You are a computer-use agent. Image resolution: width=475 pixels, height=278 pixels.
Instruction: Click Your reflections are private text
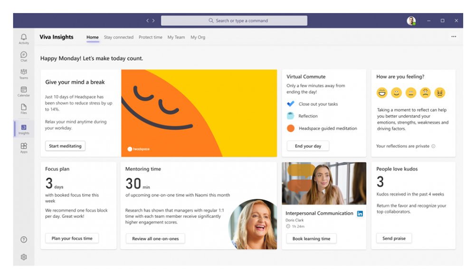point(403,146)
